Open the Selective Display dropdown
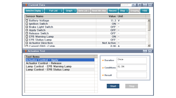The image size is (176, 98). tap(34, 11)
